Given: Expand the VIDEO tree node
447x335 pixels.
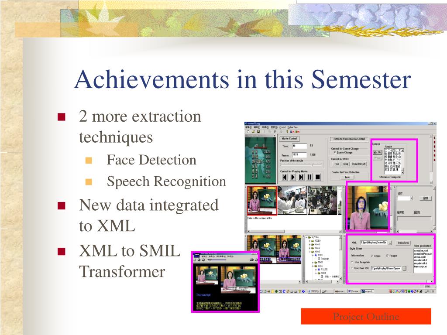Looking at the screenshot, I should pos(309,241).
